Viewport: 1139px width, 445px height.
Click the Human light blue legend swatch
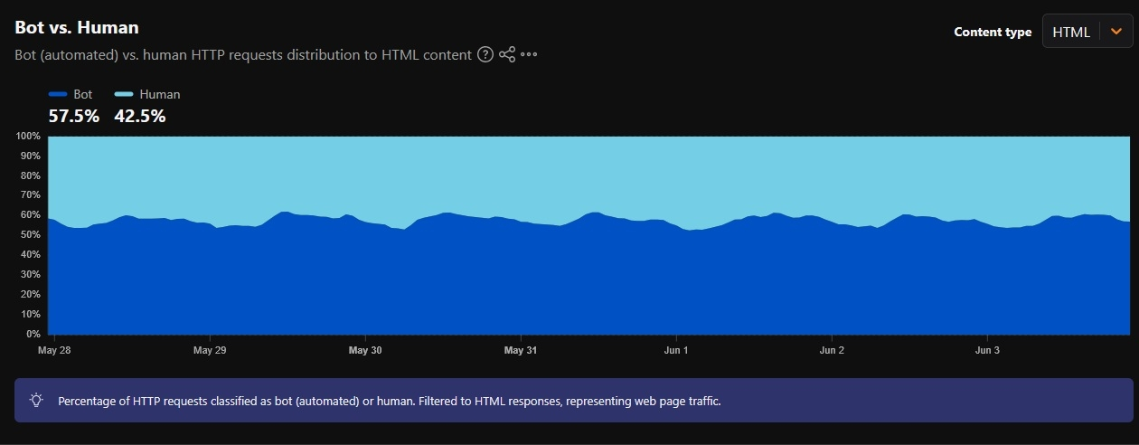click(x=125, y=94)
